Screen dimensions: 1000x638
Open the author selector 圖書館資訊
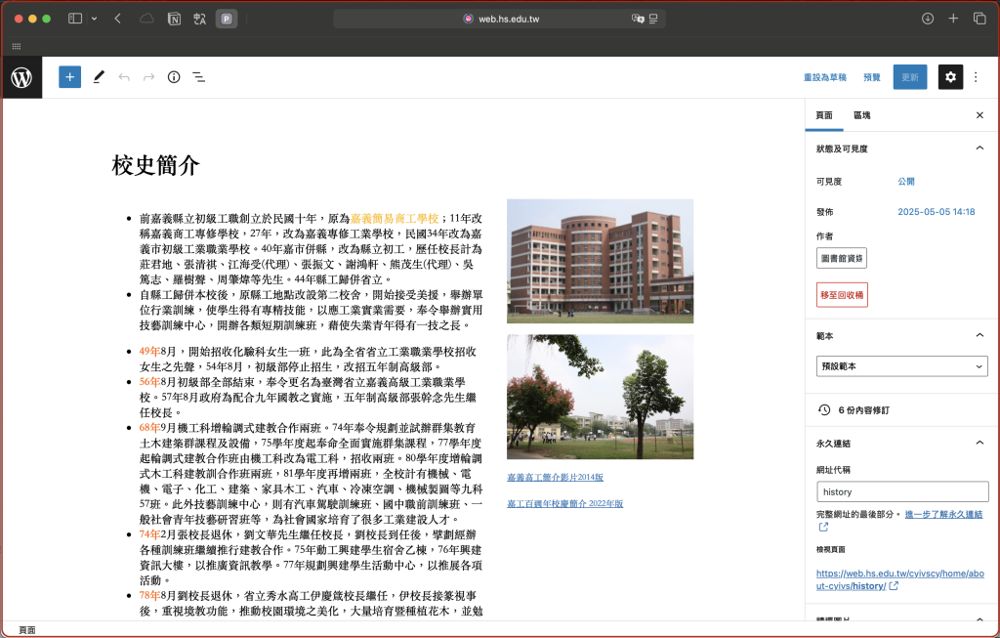841,258
